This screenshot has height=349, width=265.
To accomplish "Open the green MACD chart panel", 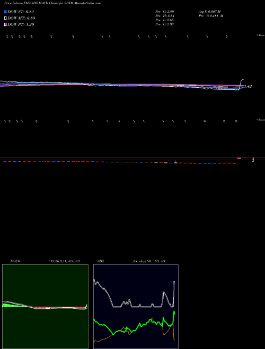I will [45, 307].
